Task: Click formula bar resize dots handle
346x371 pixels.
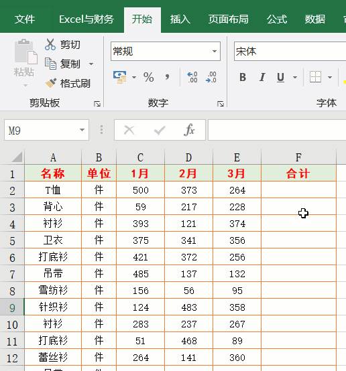Action: (101, 130)
